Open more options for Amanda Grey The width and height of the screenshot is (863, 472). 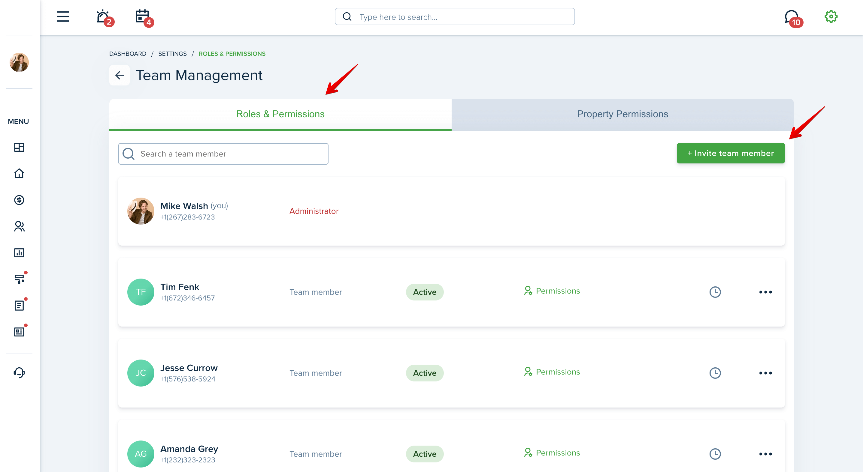pos(765,454)
